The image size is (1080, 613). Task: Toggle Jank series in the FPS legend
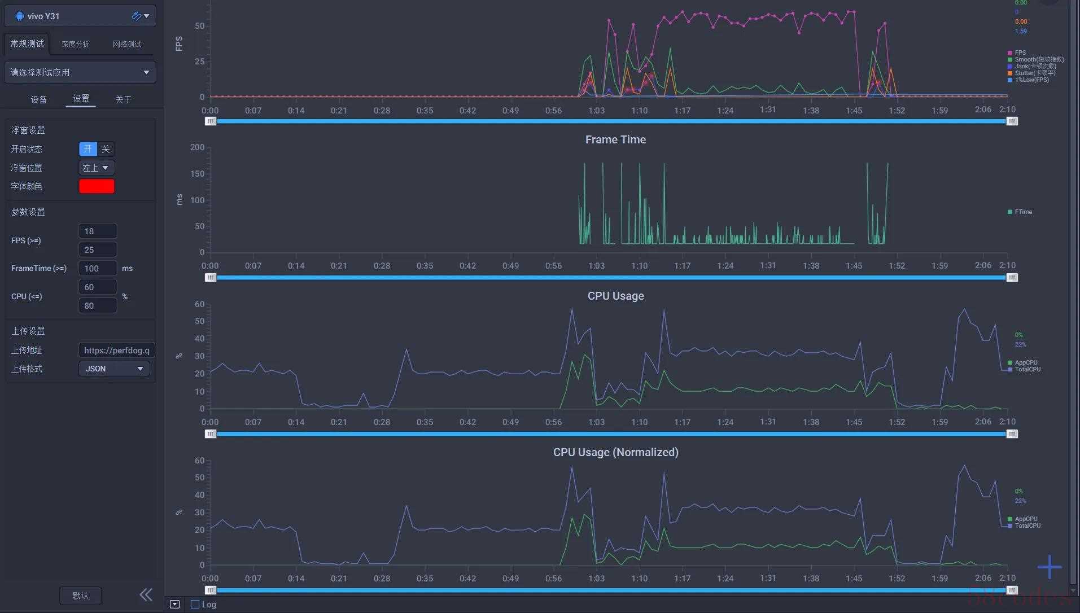[x=1031, y=66]
